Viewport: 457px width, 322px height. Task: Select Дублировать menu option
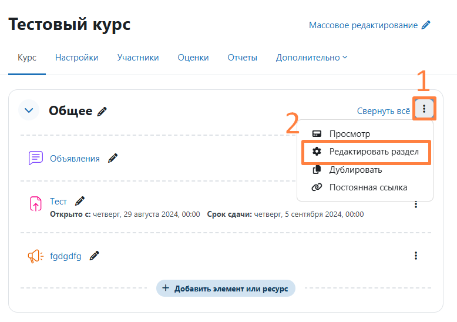355,170
